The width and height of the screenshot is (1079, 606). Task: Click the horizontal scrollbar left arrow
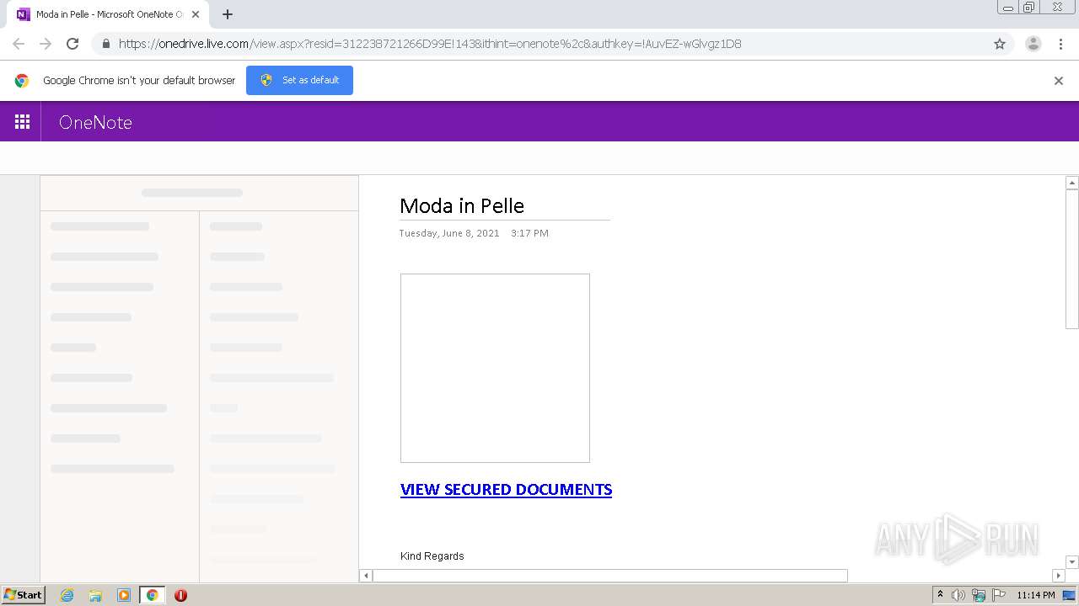[366, 576]
